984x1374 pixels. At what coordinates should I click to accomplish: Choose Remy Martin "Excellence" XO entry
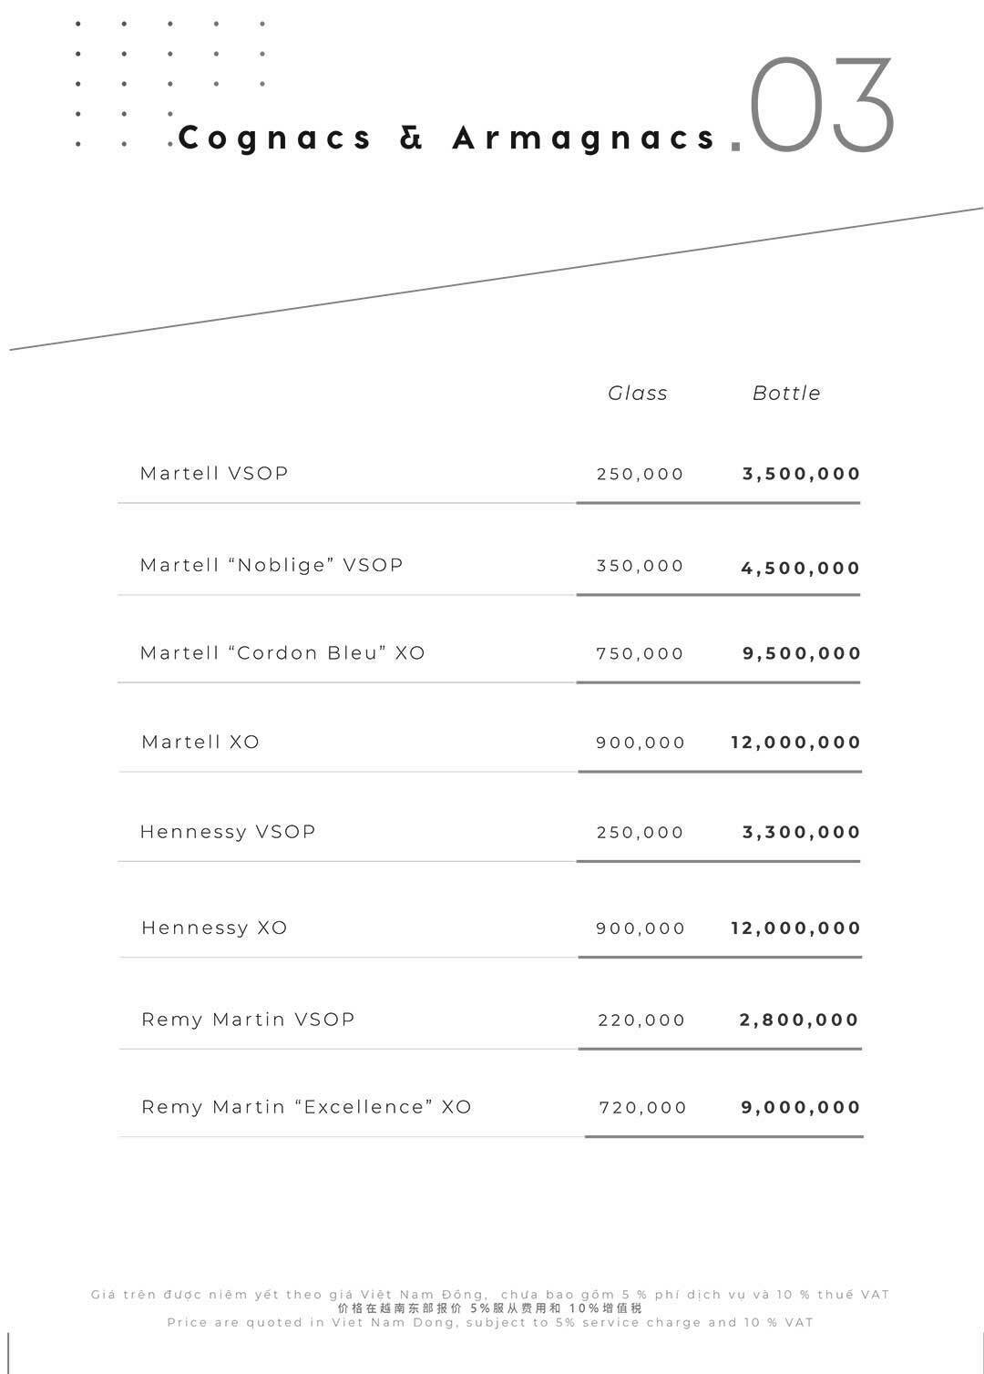(306, 1107)
